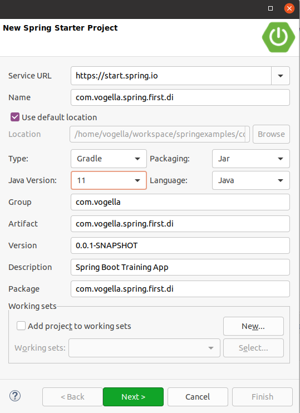300x413 pixels.
Task: Open the Java Version dropdown showing 11
Action: [109, 180]
